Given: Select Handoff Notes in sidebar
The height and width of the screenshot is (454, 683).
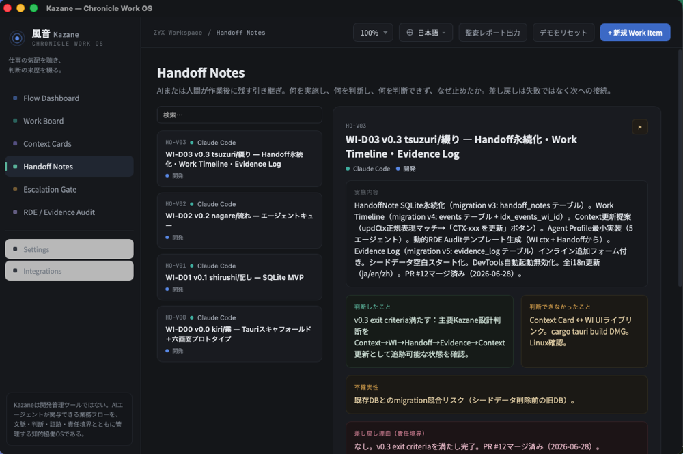Looking at the screenshot, I should [69, 167].
